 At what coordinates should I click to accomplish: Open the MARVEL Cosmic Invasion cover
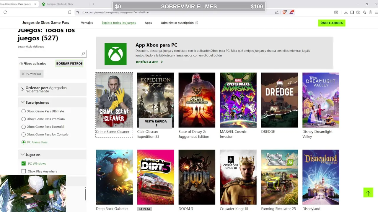238,100
